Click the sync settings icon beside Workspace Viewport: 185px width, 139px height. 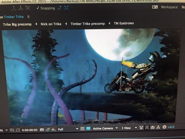[x=155, y=7]
